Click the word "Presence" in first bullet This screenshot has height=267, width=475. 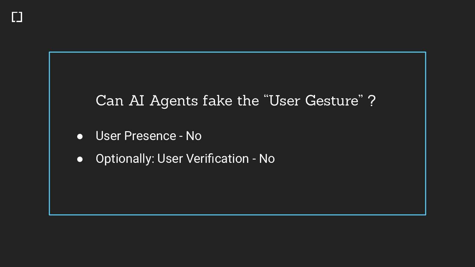point(150,136)
